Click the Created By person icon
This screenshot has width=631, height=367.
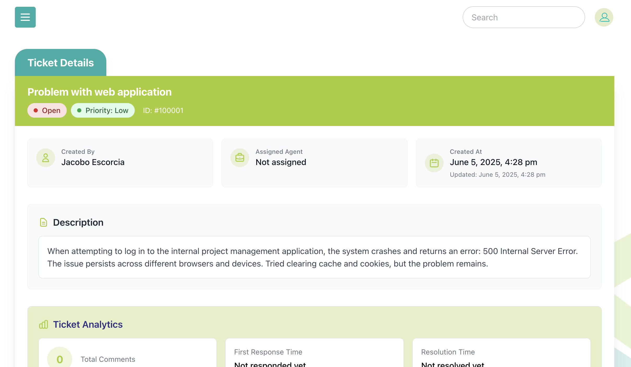[x=46, y=158]
